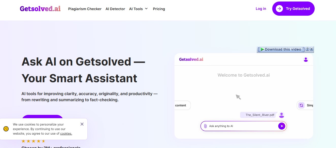Click the avatar beside The_Silent_River.pdf

pyautogui.click(x=281, y=115)
